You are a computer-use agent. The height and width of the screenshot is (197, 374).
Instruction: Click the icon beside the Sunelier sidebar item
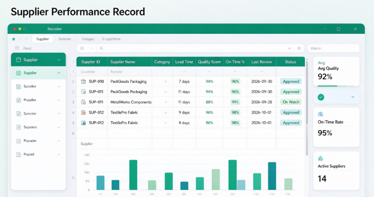pos(19,87)
